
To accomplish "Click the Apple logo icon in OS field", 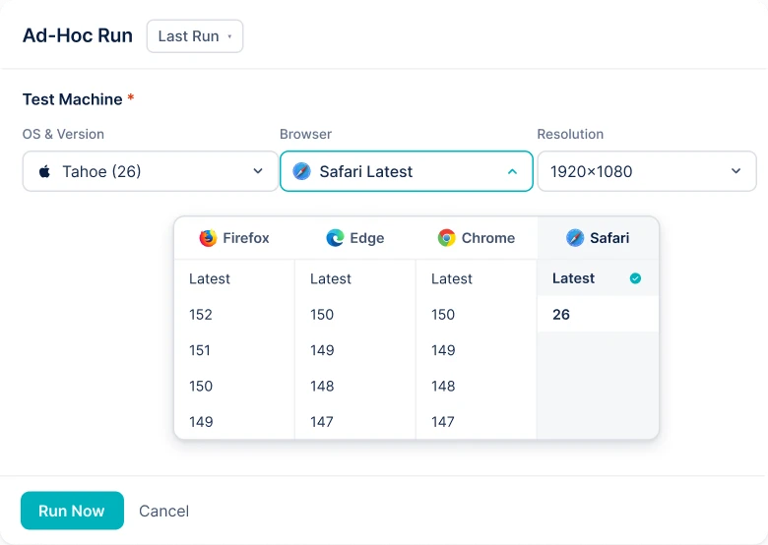I will (x=44, y=171).
